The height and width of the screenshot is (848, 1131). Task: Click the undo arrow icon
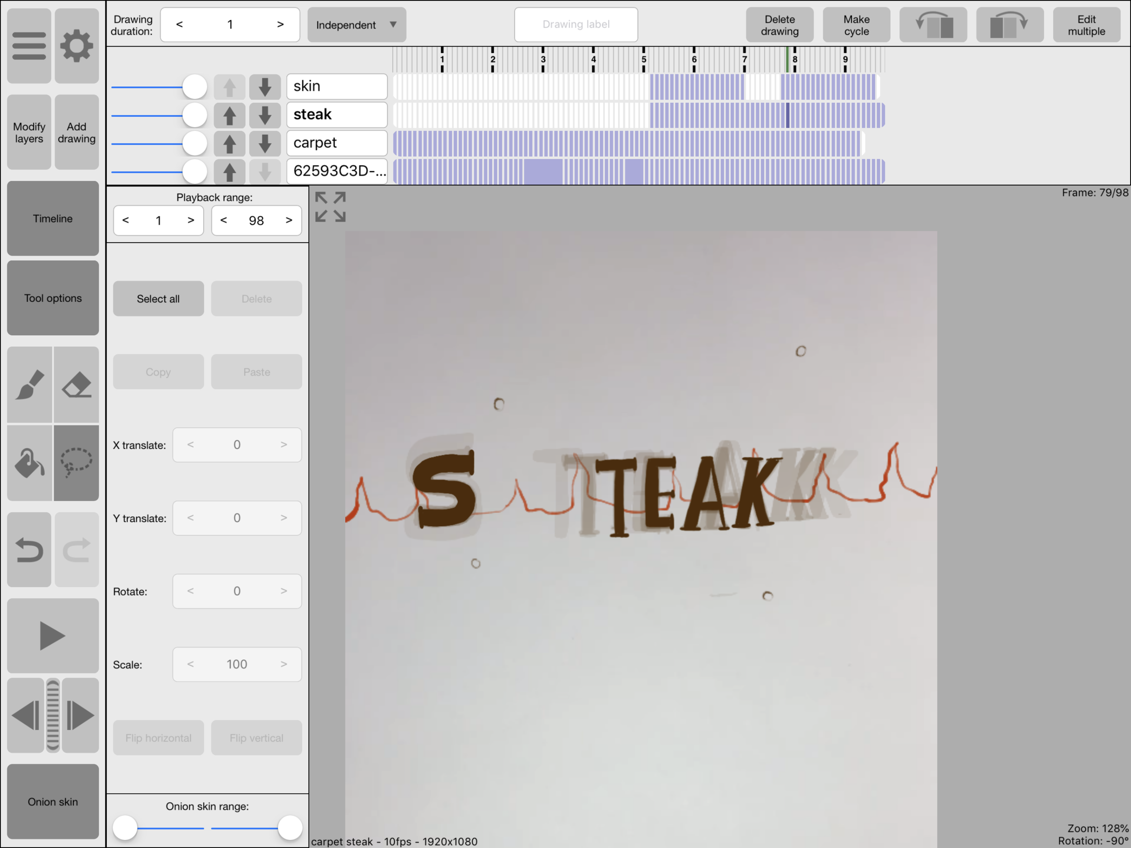point(29,550)
